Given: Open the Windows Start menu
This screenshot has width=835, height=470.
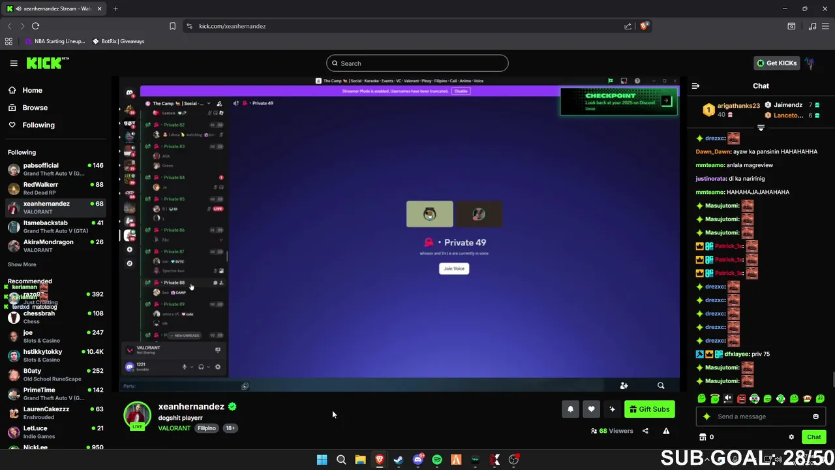Looking at the screenshot, I should [322, 460].
